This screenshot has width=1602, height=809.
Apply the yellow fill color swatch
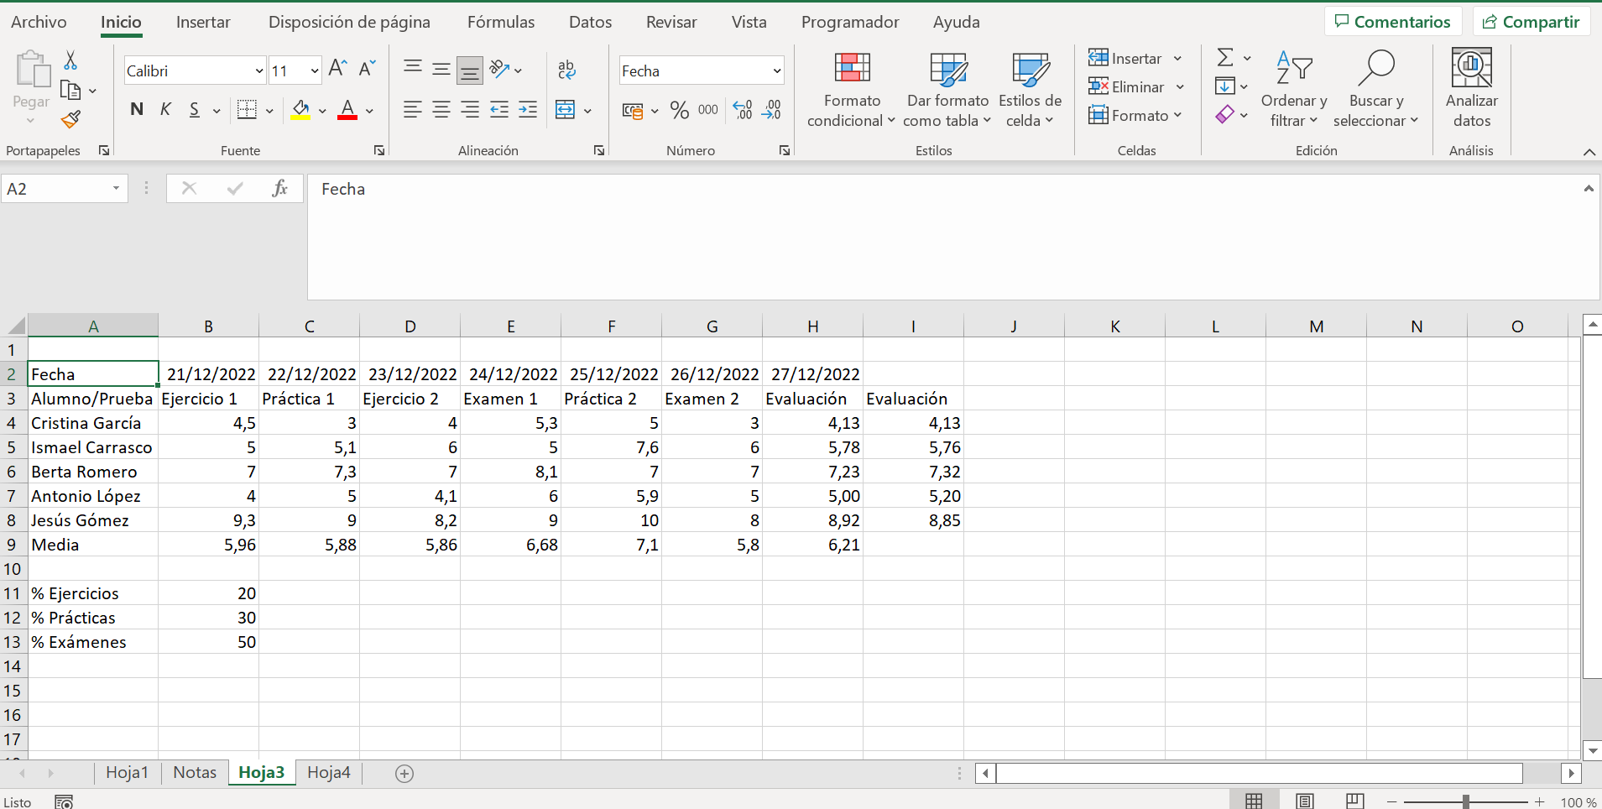click(x=300, y=110)
